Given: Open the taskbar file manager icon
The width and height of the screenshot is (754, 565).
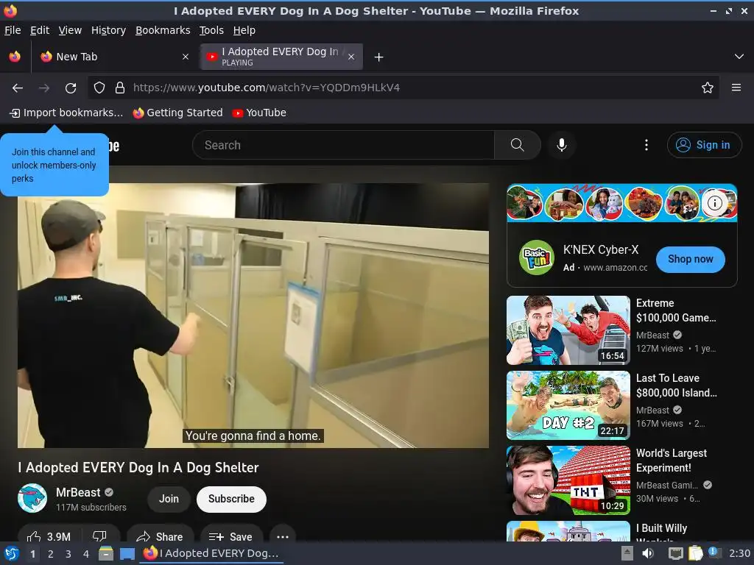Looking at the screenshot, I should pos(106,554).
